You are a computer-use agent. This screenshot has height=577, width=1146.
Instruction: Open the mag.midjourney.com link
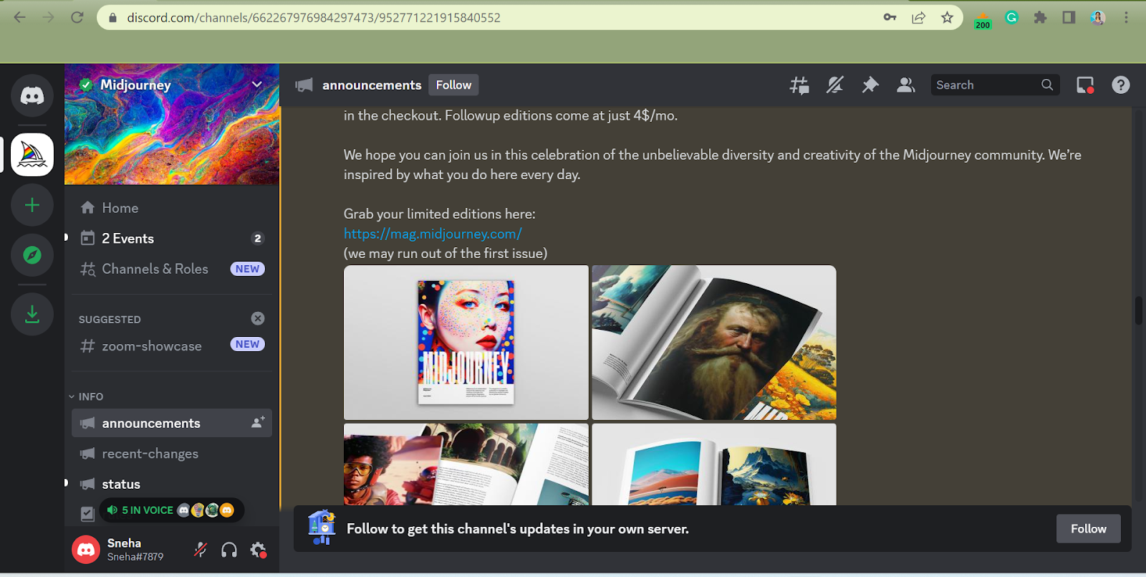point(433,234)
